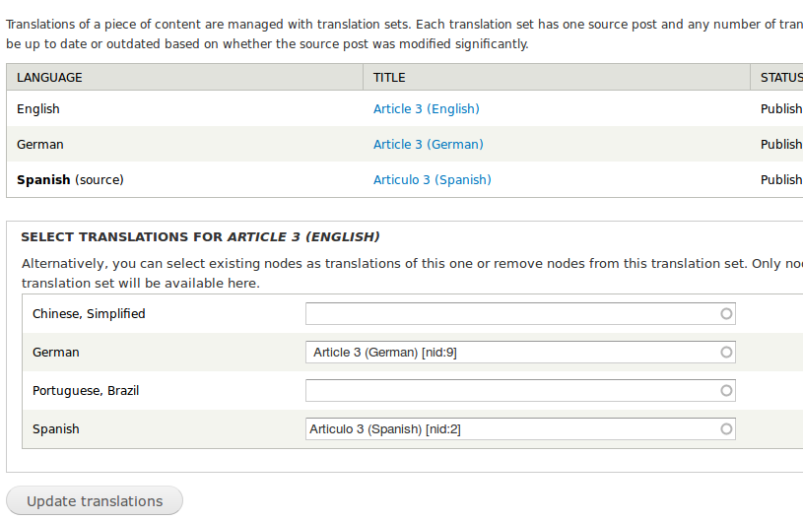Click into the Spanish translation text field
The width and height of the screenshot is (803, 521).
pyautogui.click(x=512, y=429)
